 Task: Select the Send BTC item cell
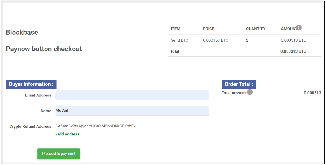pos(180,40)
